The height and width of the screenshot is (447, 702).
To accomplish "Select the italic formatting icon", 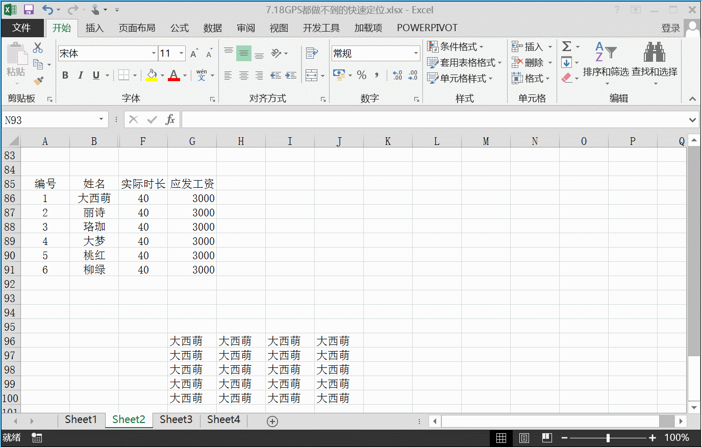I will coord(80,75).
